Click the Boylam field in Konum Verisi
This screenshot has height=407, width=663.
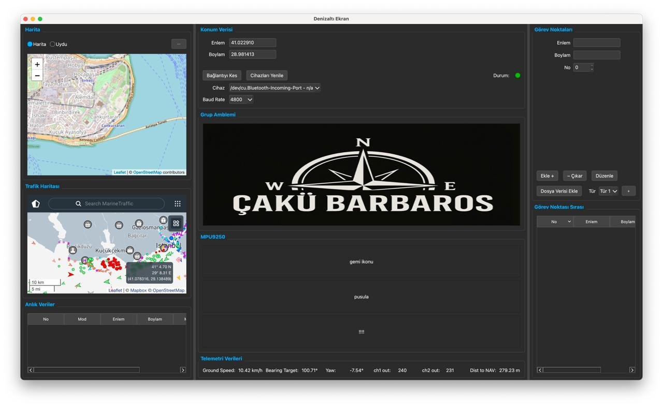pyautogui.click(x=253, y=54)
